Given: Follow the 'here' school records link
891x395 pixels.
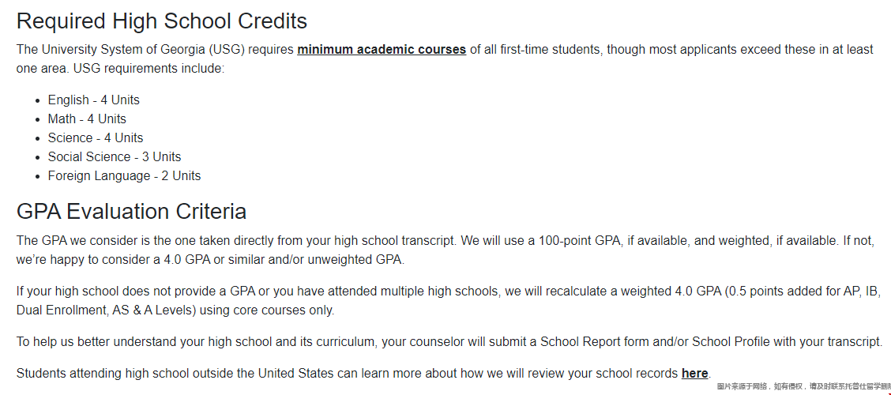Looking at the screenshot, I should click(694, 374).
